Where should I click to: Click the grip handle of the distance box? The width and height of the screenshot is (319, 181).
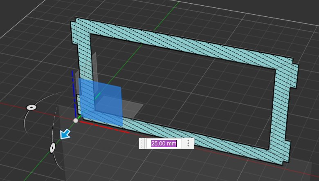pos(143,143)
